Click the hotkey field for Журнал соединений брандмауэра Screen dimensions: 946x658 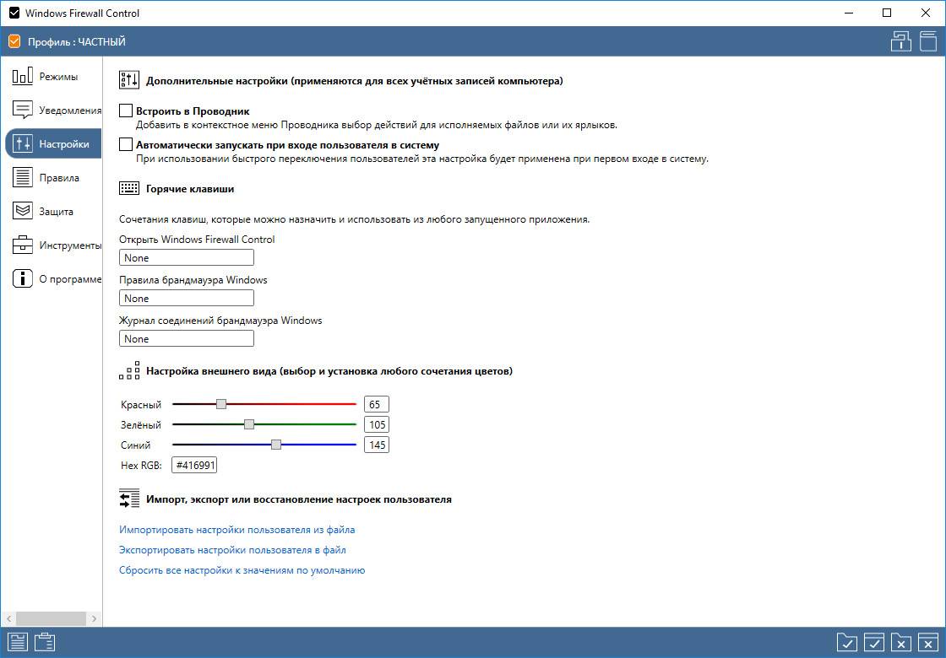187,338
